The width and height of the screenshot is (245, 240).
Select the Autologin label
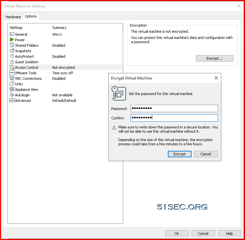tap(22, 95)
